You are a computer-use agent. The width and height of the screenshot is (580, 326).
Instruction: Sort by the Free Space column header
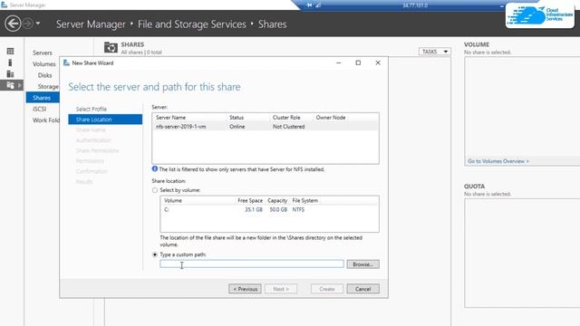250,200
